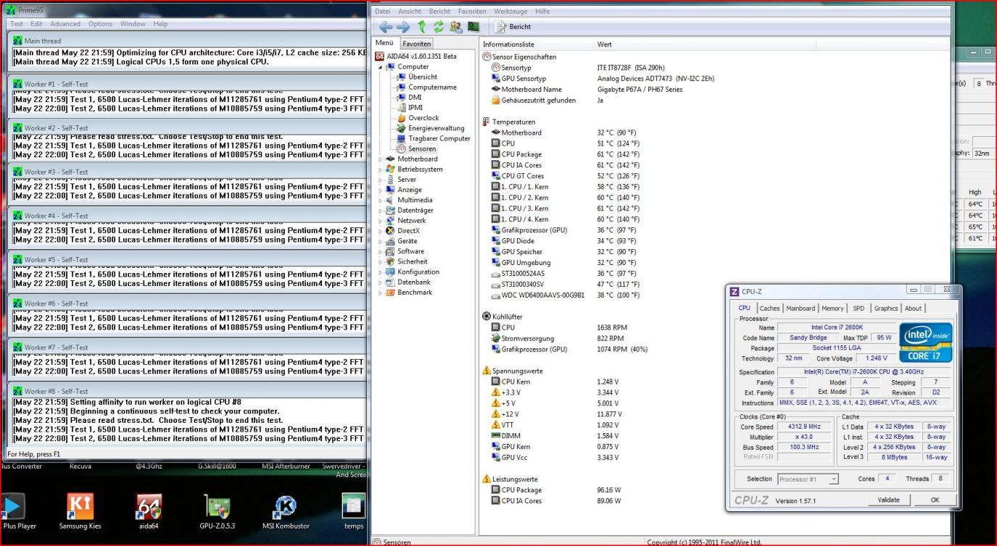
Task: Expand the Betriebssystem tree node
Action: click(x=381, y=169)
